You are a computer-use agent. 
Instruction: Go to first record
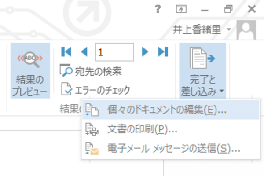[x=66, y=52]
